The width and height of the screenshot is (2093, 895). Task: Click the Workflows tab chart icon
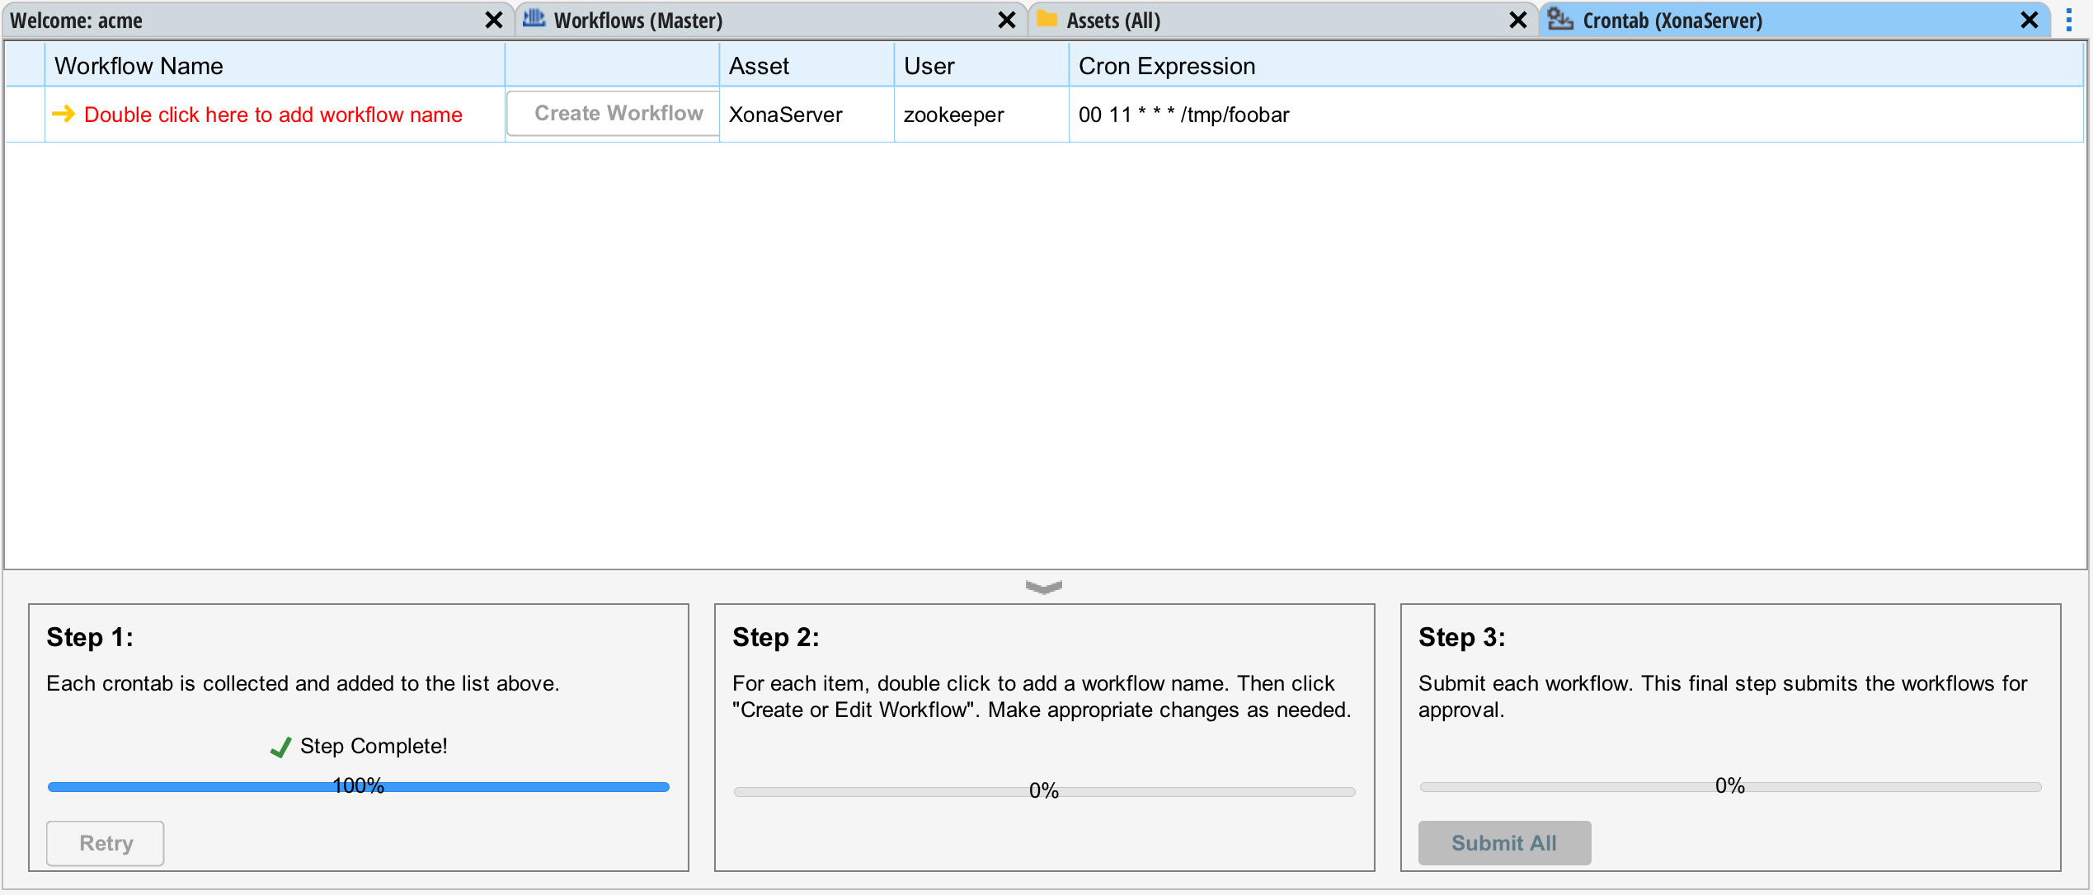pyautogui.click(x=534, y=19)
